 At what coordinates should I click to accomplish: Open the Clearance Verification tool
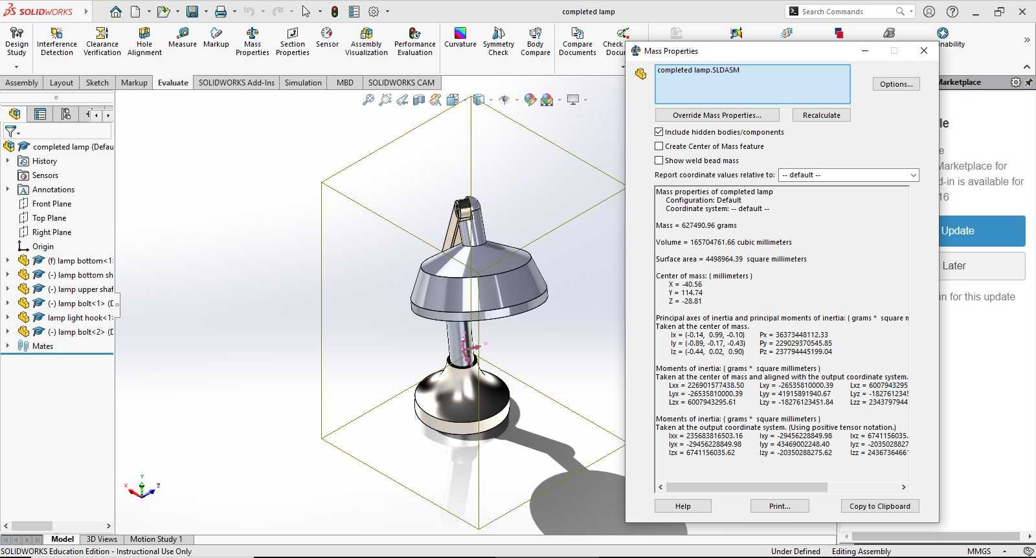[102, 41]
